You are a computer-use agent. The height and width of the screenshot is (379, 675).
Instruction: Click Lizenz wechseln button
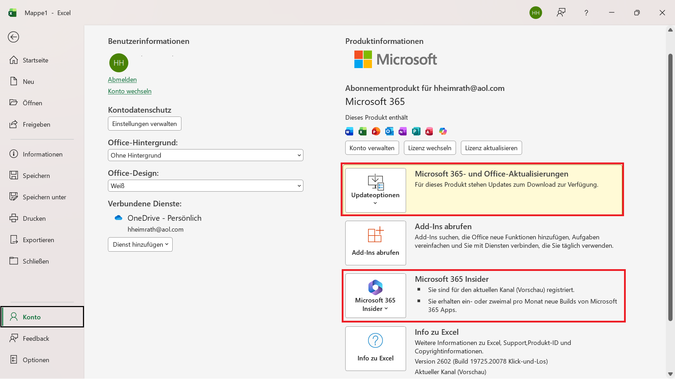[x=430, y=148]
